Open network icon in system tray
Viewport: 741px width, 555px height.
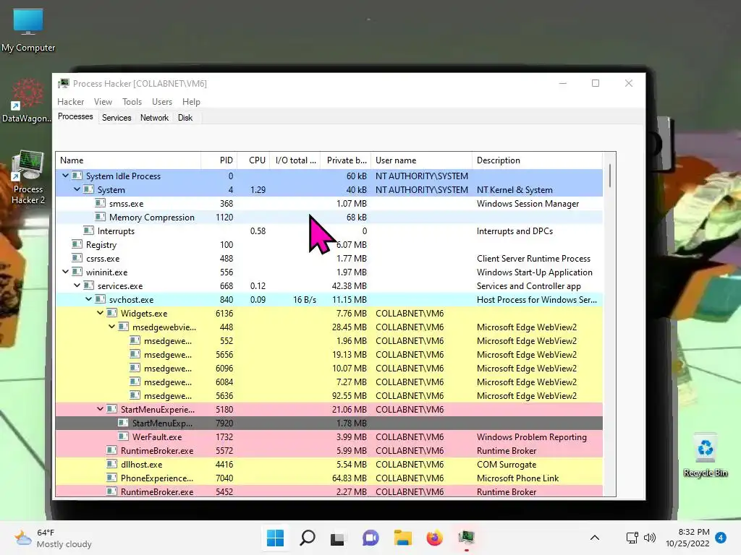click(x=632, y=538)
